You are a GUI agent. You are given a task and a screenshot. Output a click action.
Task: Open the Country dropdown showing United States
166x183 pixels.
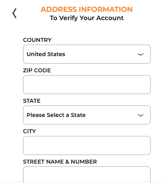point(87,54)
